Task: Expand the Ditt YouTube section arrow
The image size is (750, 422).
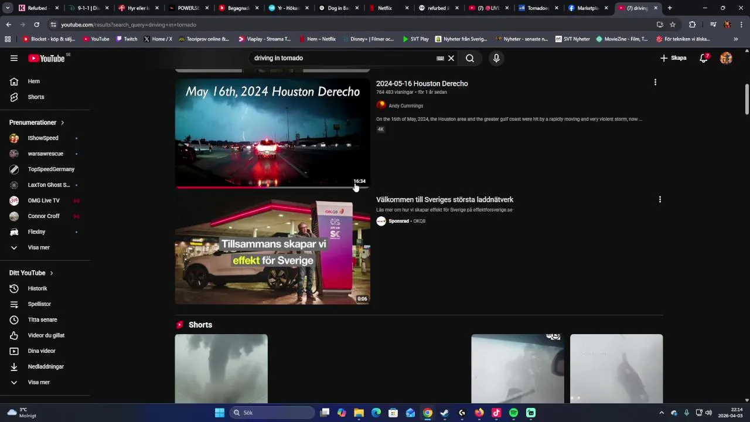Action: pyautogui.click(x=52, y=273)
